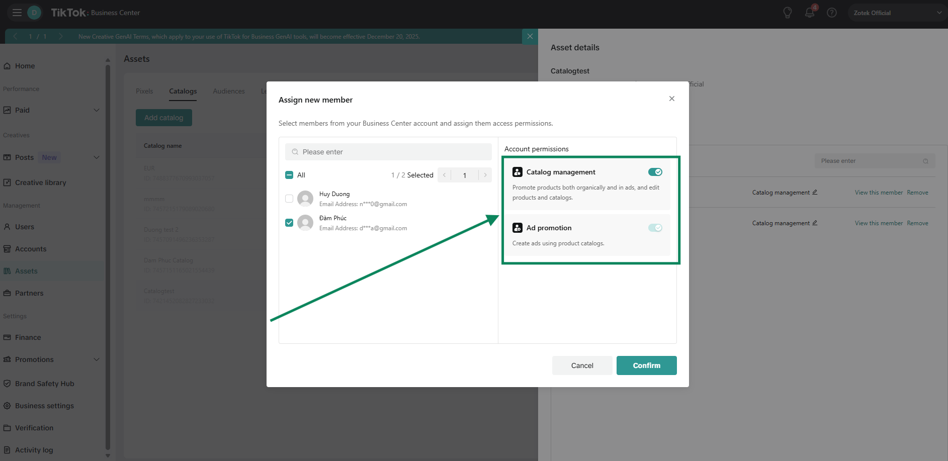
Task: Click the member search input field
Action: pyautogui.click(x=388, y=152)
